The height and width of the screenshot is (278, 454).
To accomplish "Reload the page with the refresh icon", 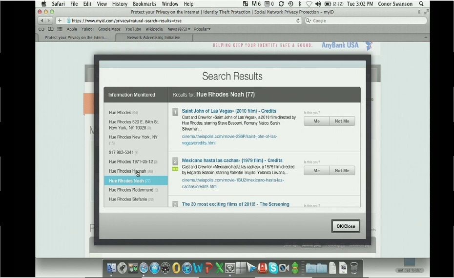I will coord(298,20).
